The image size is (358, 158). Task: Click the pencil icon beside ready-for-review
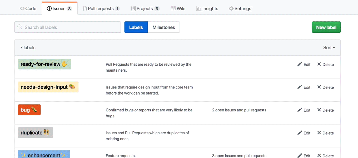click(300, 64)
